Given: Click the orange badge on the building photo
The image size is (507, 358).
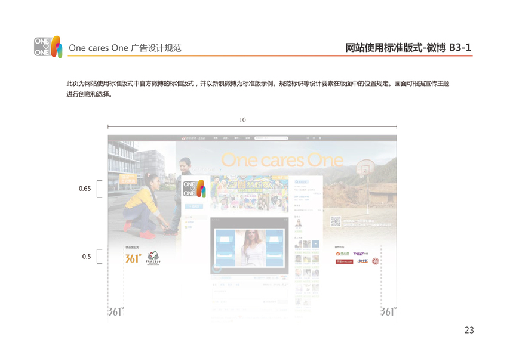Looking at the screenshot, I should click(x=128, y=179).
